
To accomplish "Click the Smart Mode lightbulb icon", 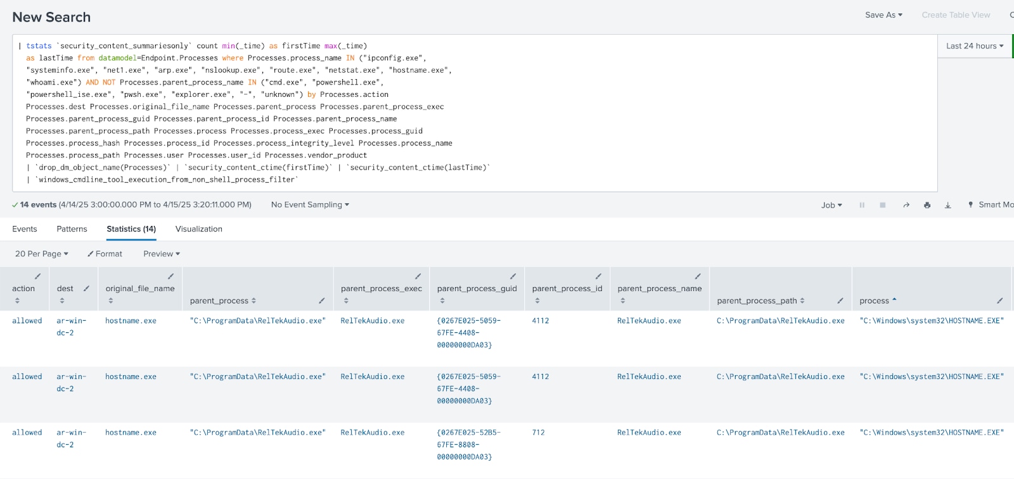I will pos(970,204).
